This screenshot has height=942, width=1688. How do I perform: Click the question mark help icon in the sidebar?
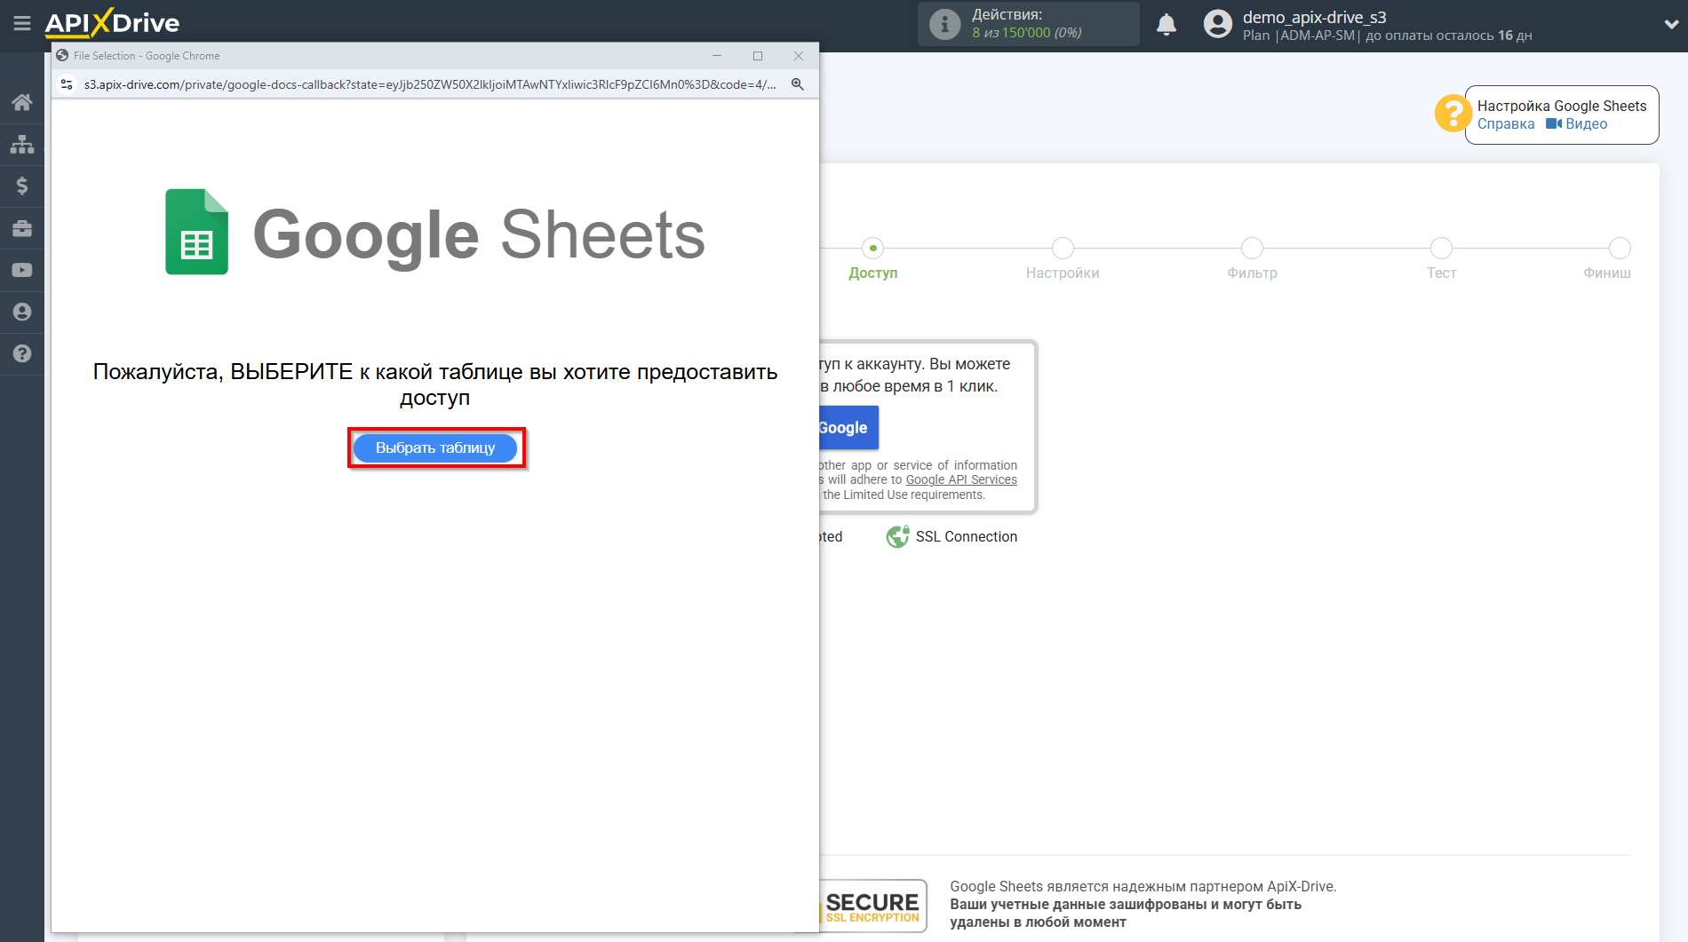pos(22,353)
